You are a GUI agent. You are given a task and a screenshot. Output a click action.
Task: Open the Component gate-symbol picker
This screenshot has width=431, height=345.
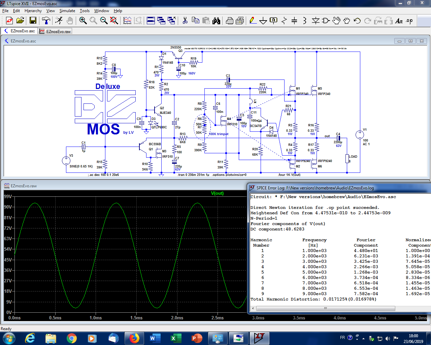[326, 21]
